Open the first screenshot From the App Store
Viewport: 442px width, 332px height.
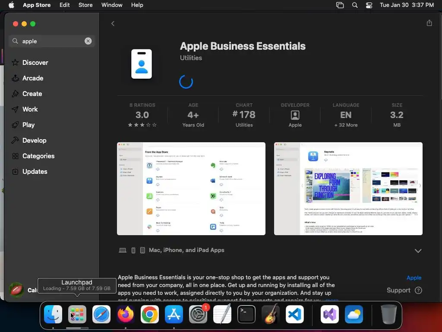191,188
